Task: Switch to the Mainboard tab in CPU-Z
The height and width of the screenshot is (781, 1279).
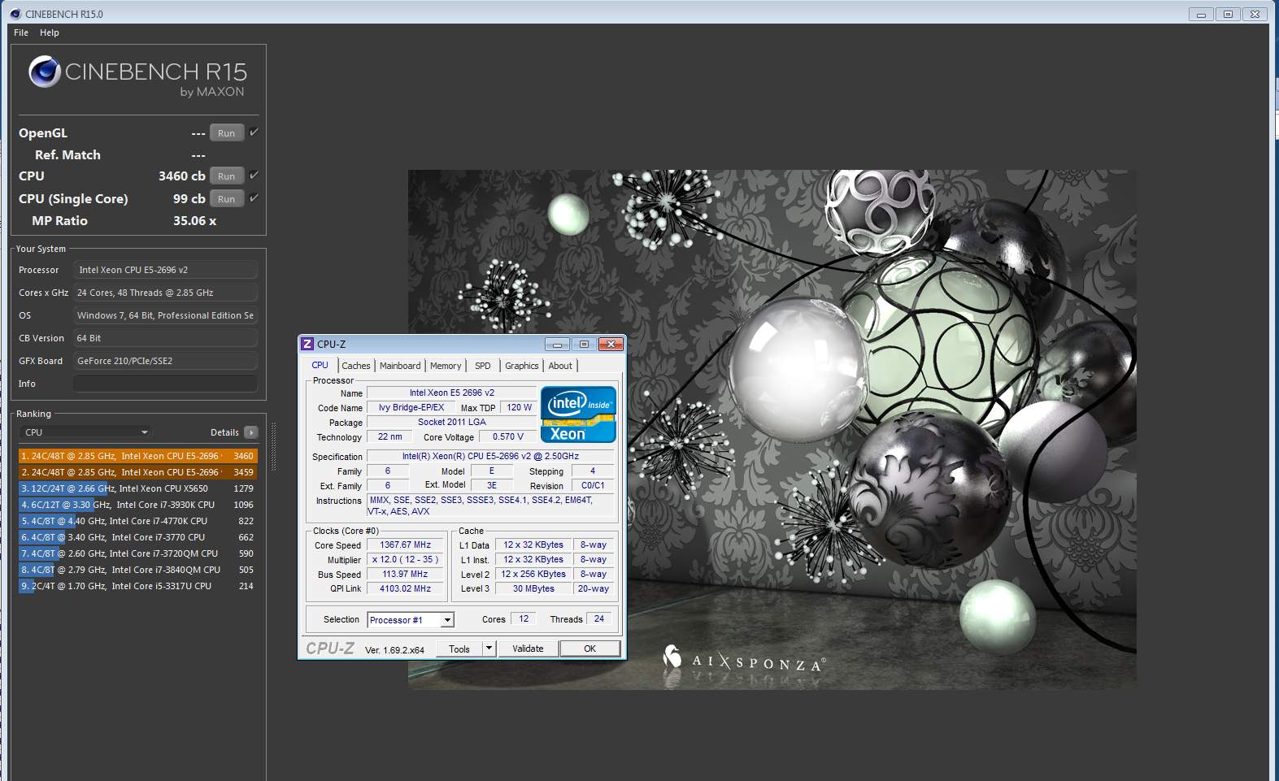Action: click(x=400, y=366)
